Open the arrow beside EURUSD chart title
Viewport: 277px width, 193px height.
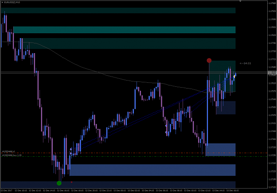[2, 2]
